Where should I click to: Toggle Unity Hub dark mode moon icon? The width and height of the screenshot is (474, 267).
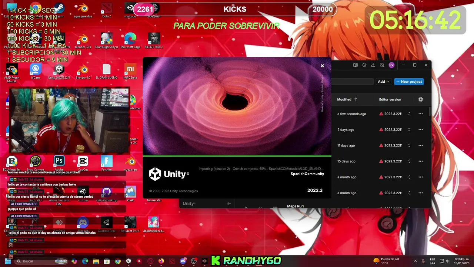[x=364, y=65]
